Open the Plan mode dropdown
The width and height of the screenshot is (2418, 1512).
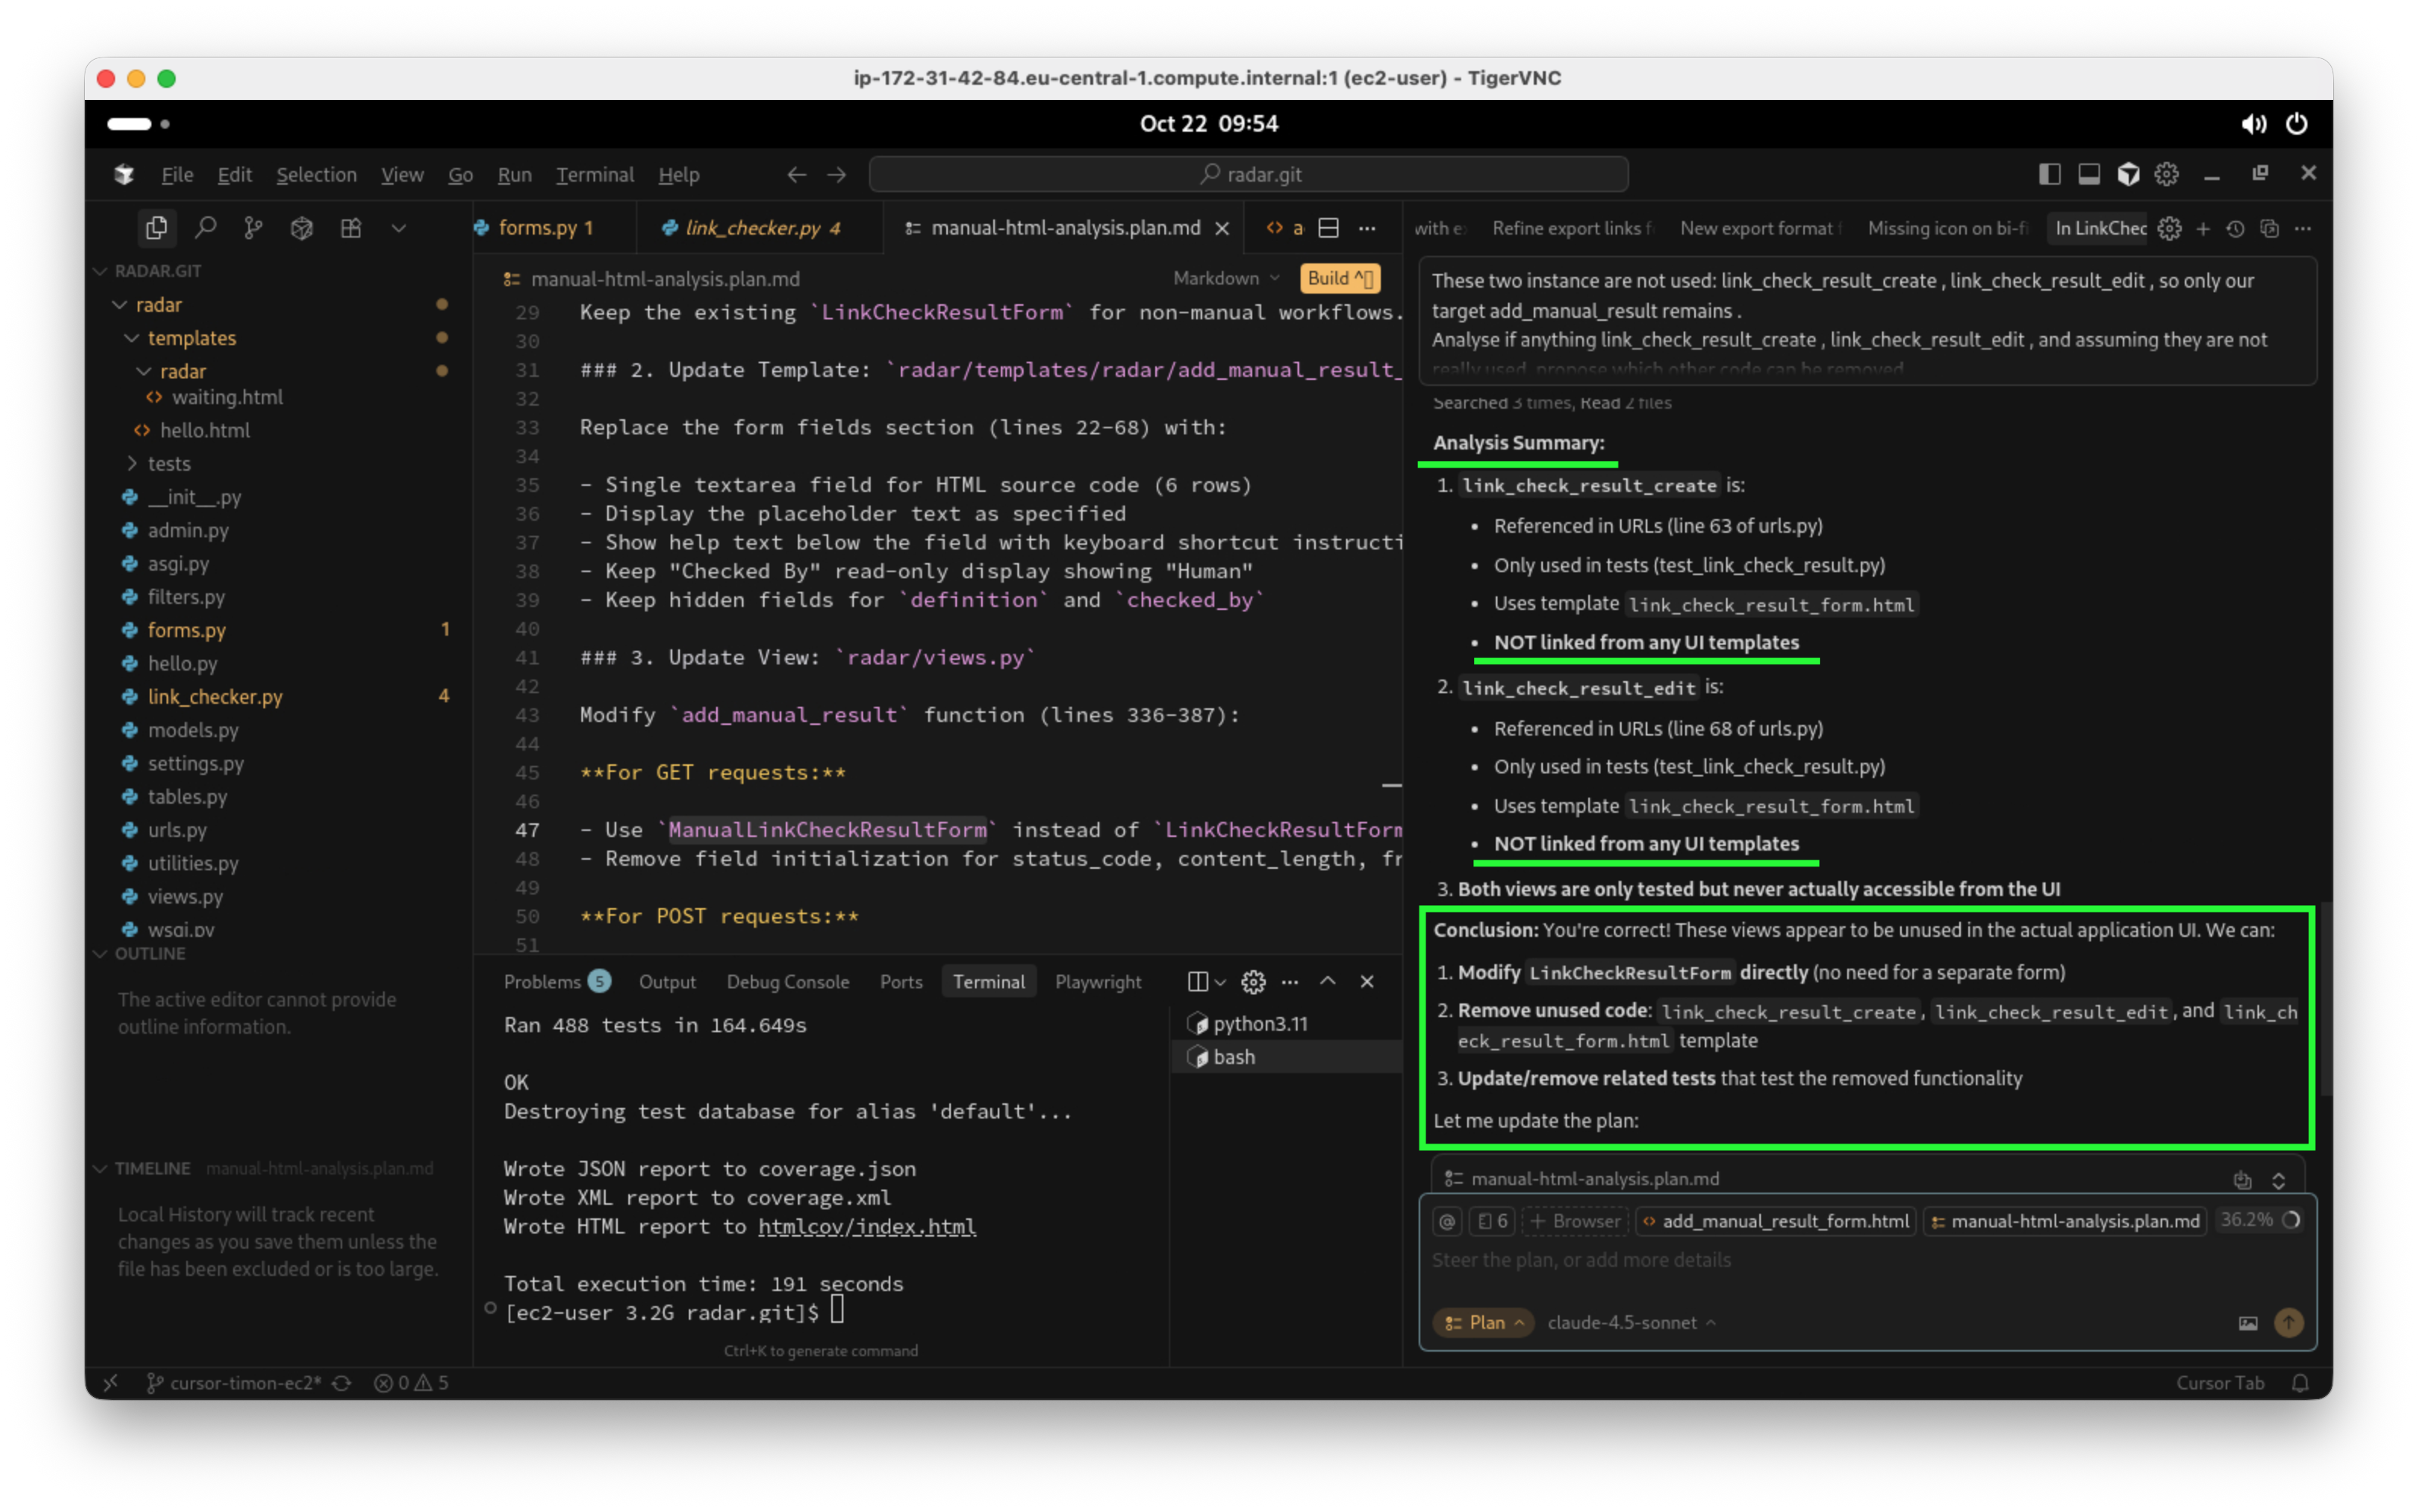(1484, 1322)
